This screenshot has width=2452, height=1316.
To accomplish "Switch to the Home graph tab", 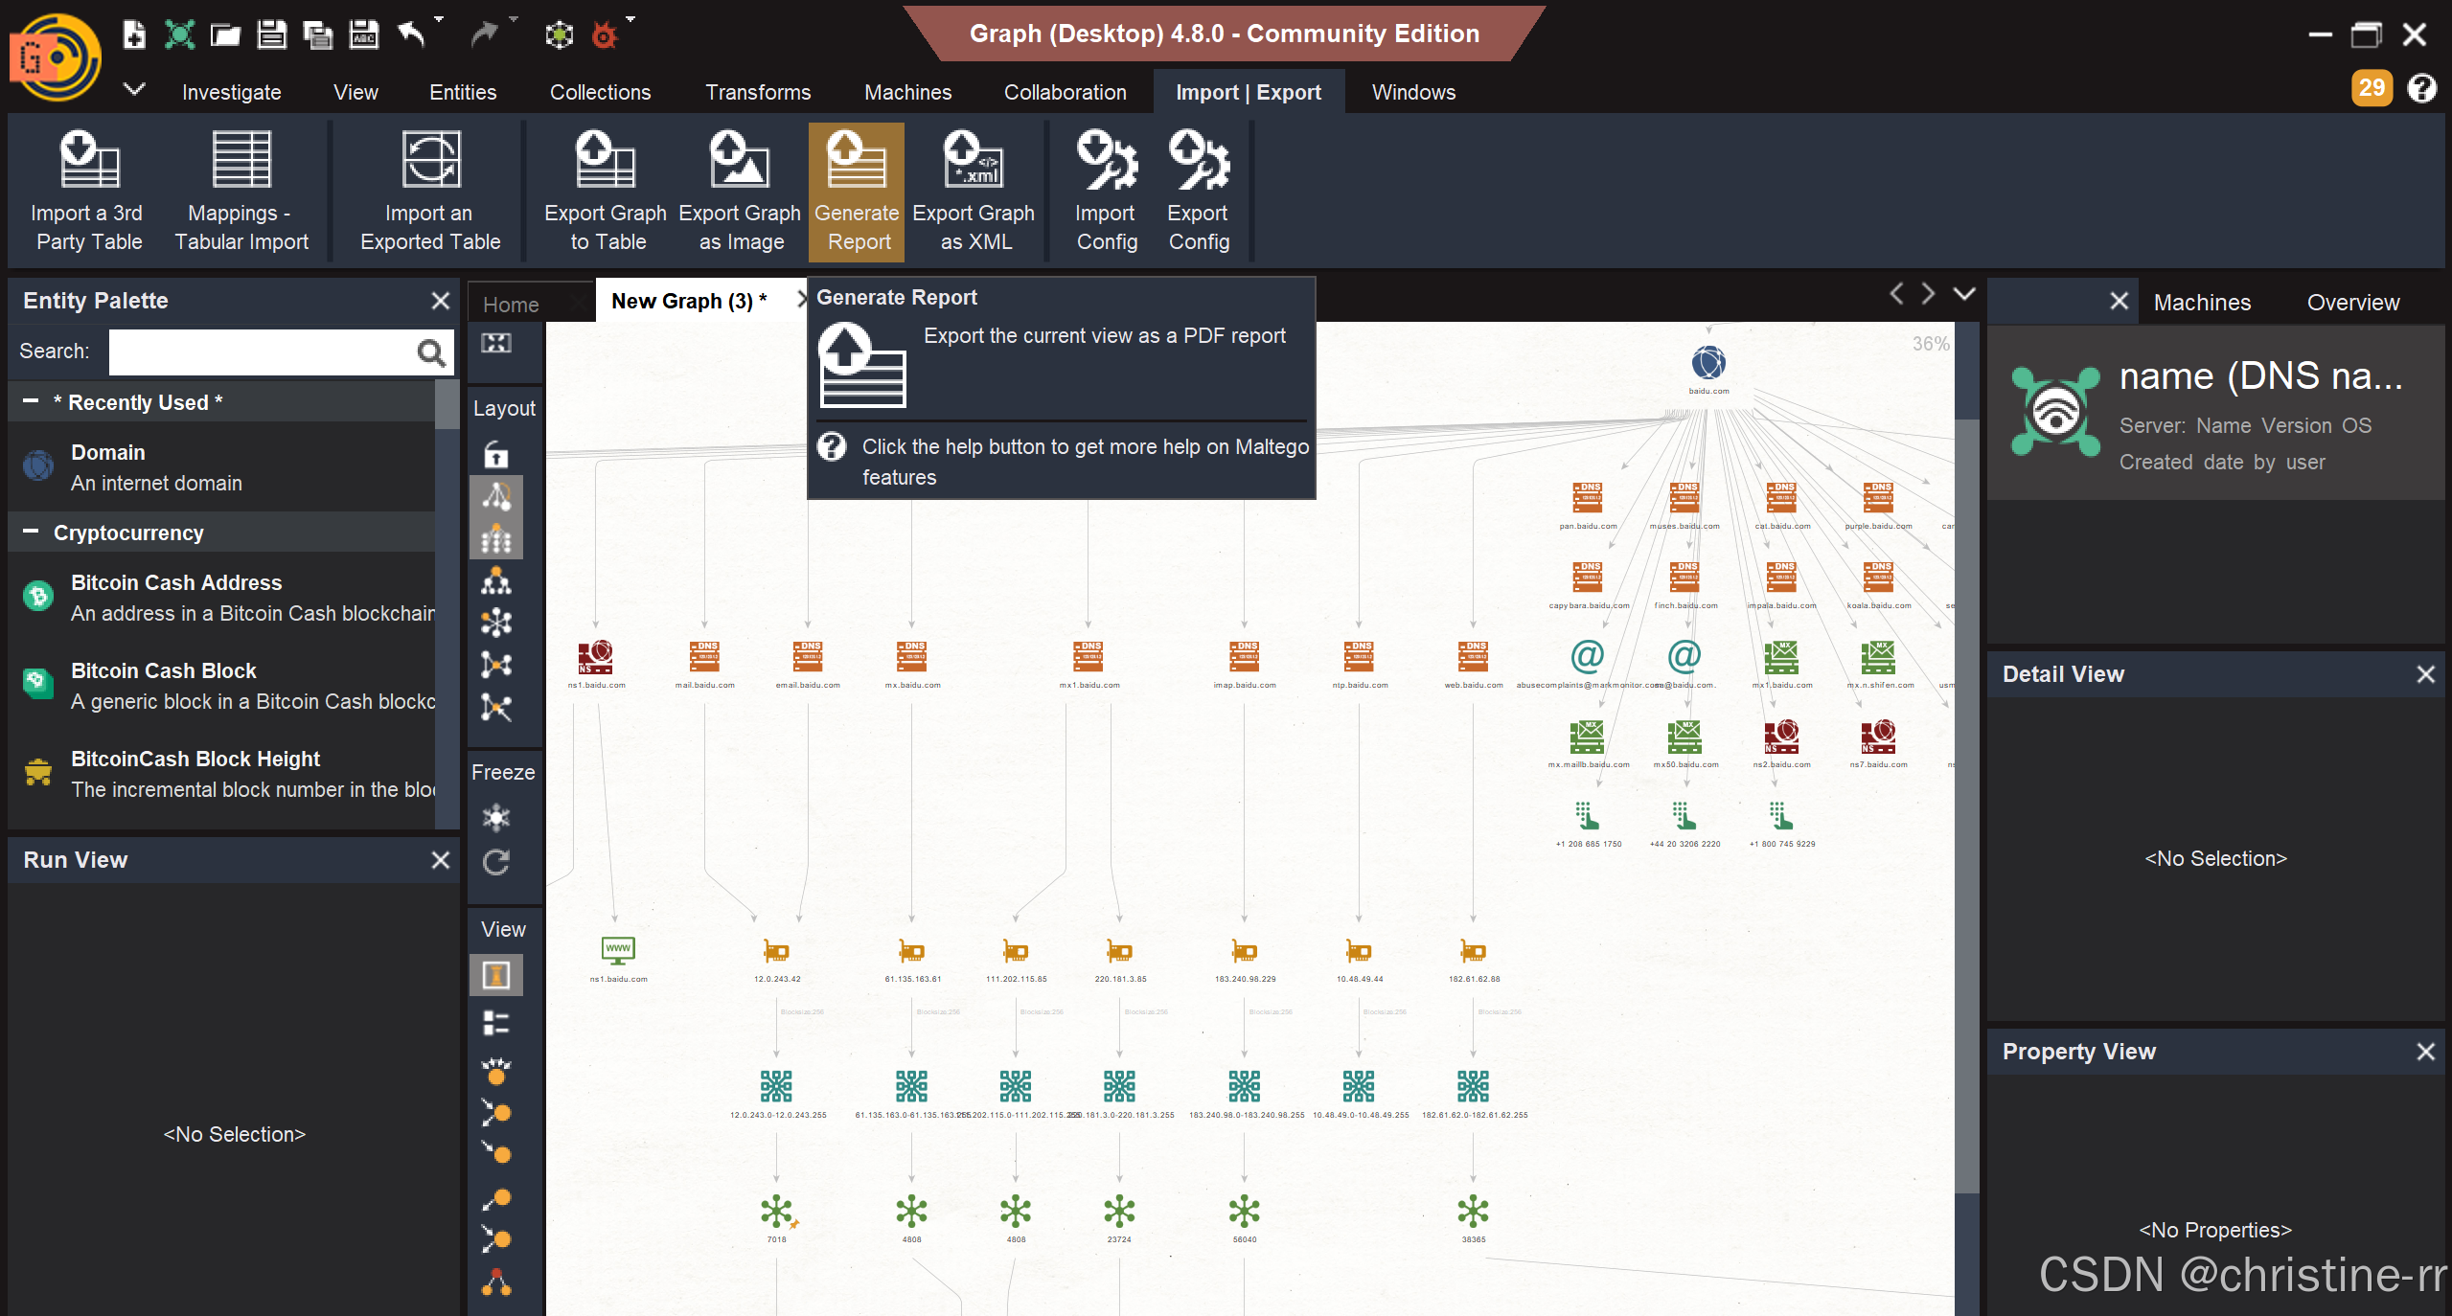I will click(x=511, y=305).
